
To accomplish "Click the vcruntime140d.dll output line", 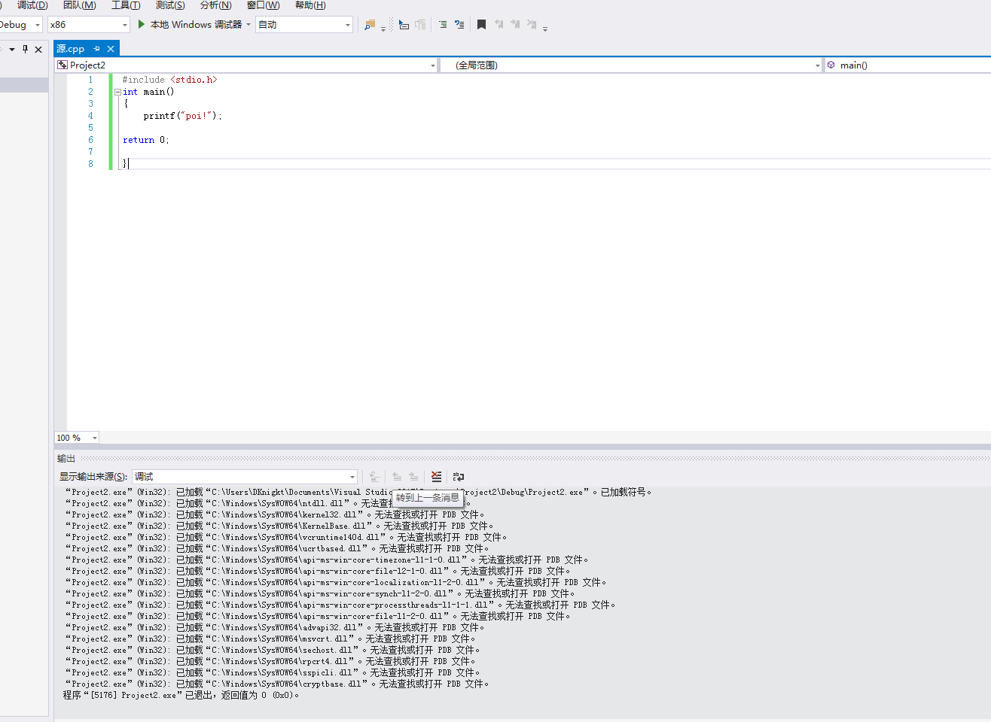I will click(x=286, y=538).
